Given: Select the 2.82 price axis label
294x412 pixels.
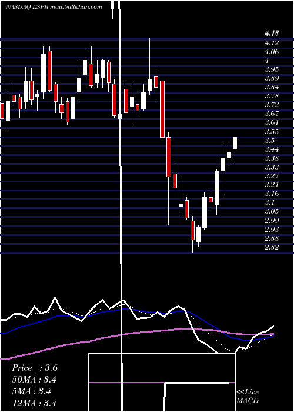Looking at the screenshot, I should pos(272,247).
